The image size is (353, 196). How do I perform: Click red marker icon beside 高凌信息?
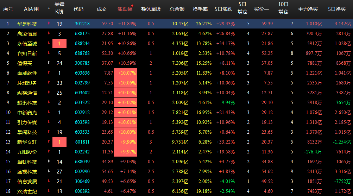pos(49,33)
